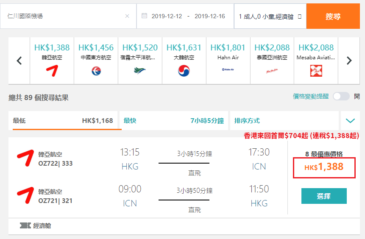This screenshot has height=239, width=365.
Task: Filter by 泰國亞洲航空 HK$2,088 price
Action: pos(272,47)
